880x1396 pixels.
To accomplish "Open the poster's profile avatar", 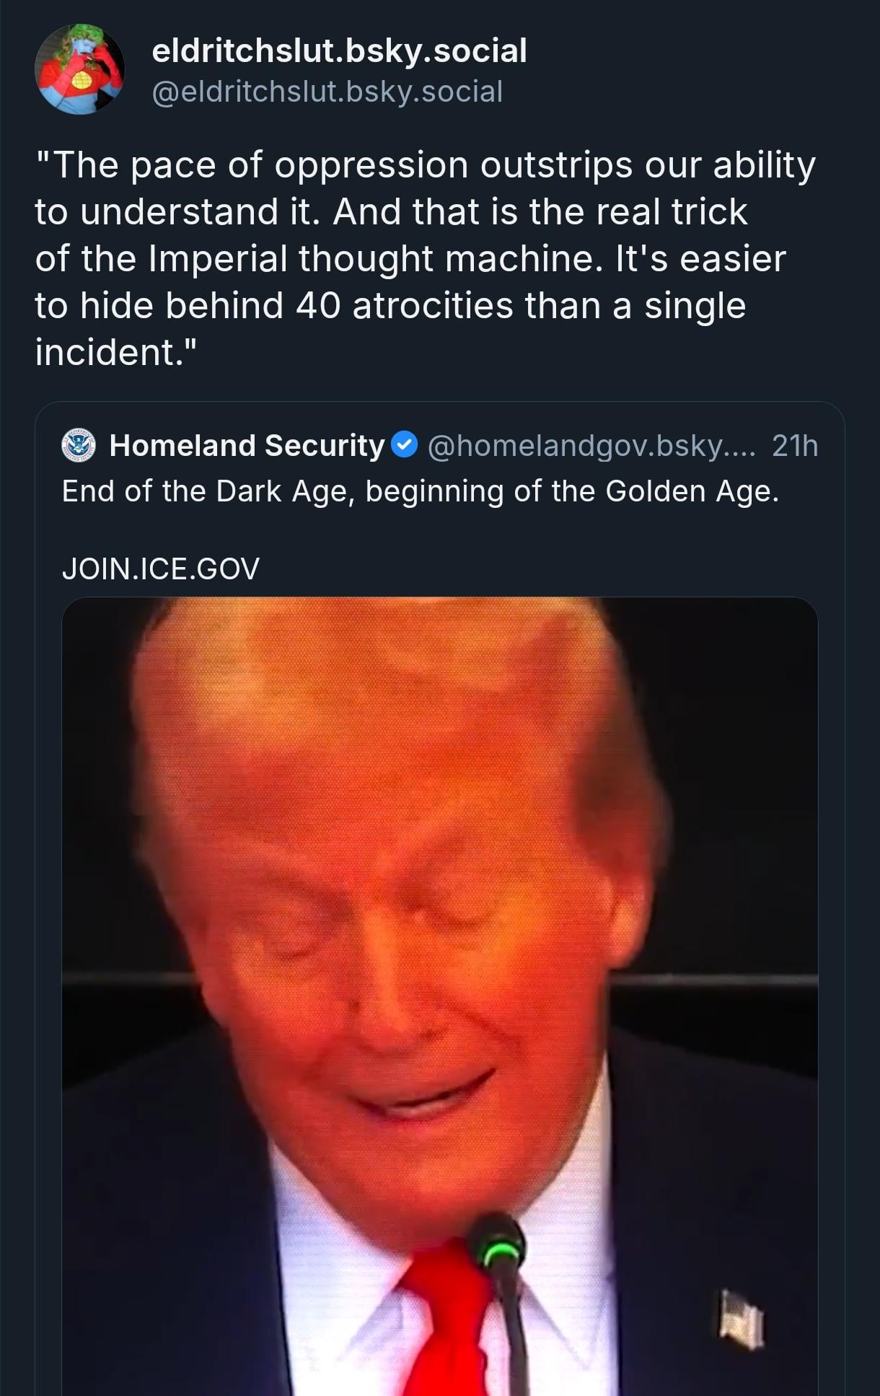I will (x=79, y=69).
